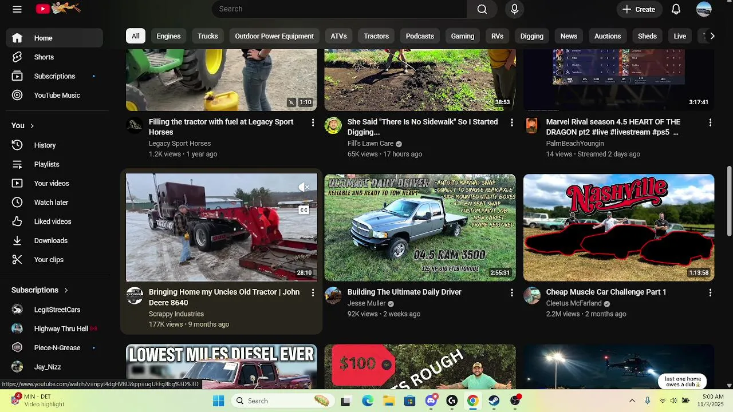Show more category chips with arrow
733x412 pixels.
[x=712, y=36]
